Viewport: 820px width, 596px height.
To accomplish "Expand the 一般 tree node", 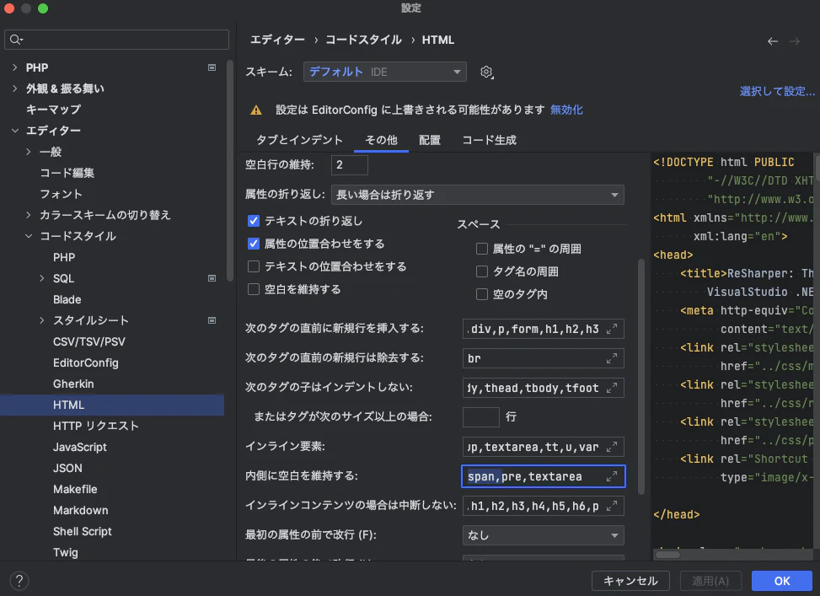I will coord(29,152).
